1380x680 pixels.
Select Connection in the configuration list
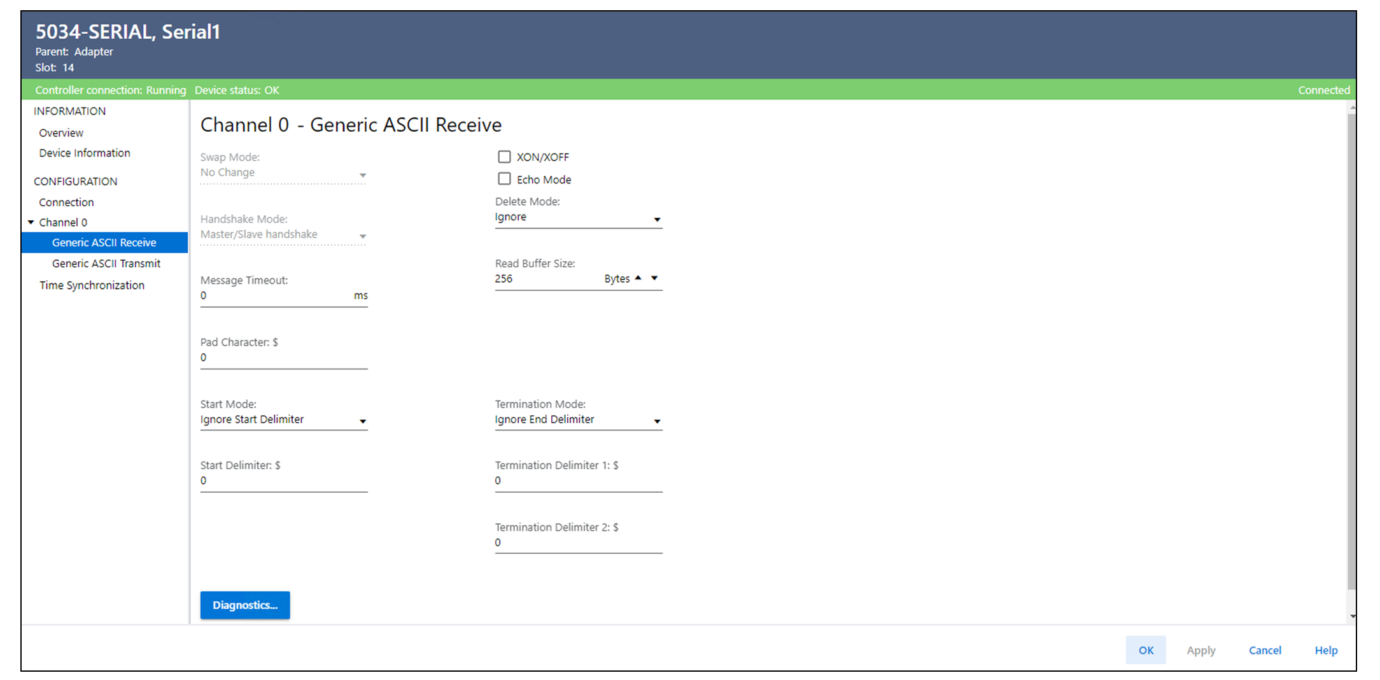66,202
